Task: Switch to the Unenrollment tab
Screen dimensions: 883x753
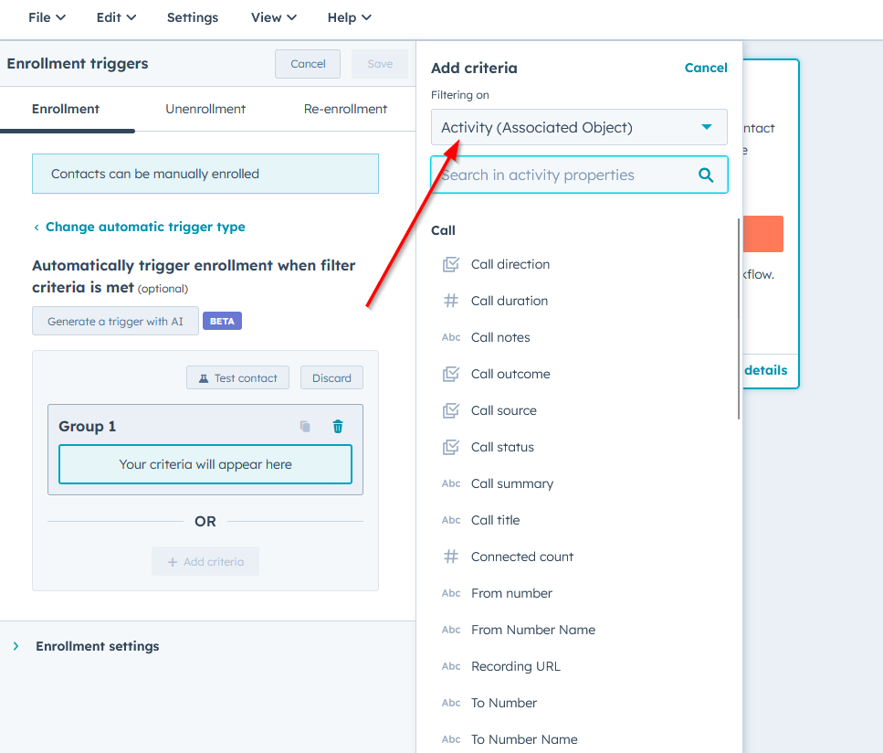Action: point(205,108)
